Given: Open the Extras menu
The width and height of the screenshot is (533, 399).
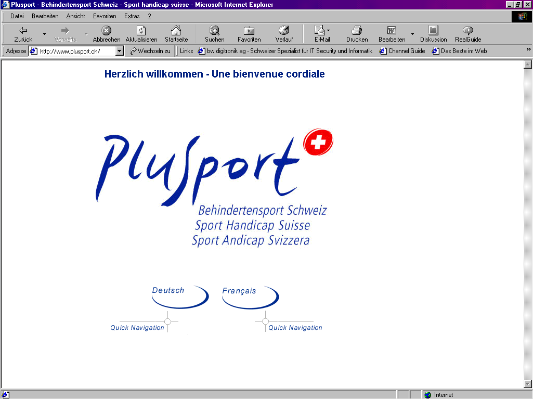Looking at the screenshot, I should click(x=132, y=16).
